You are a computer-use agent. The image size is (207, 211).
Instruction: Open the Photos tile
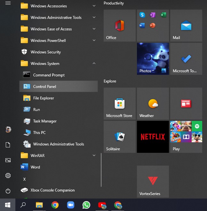pyautogui.click(x=153, y=59)
